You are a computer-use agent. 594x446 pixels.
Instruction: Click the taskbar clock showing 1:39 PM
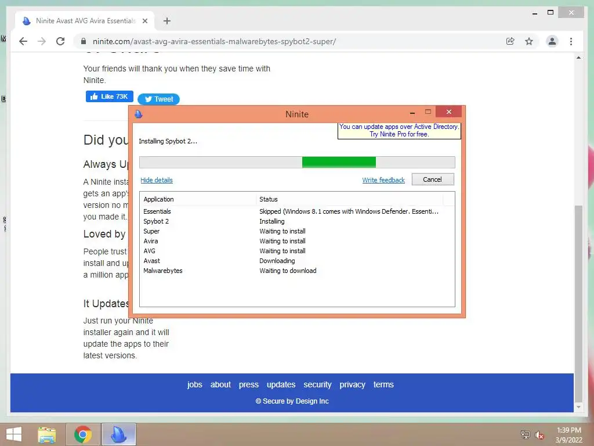[x=568, y=435]
